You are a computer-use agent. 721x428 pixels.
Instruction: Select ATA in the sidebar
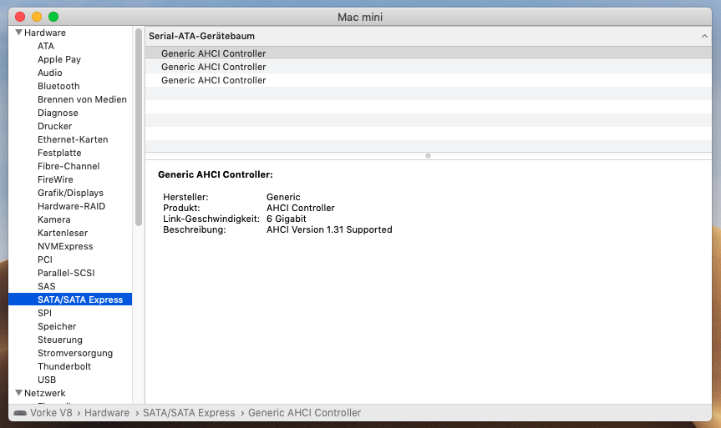[46, 46]
